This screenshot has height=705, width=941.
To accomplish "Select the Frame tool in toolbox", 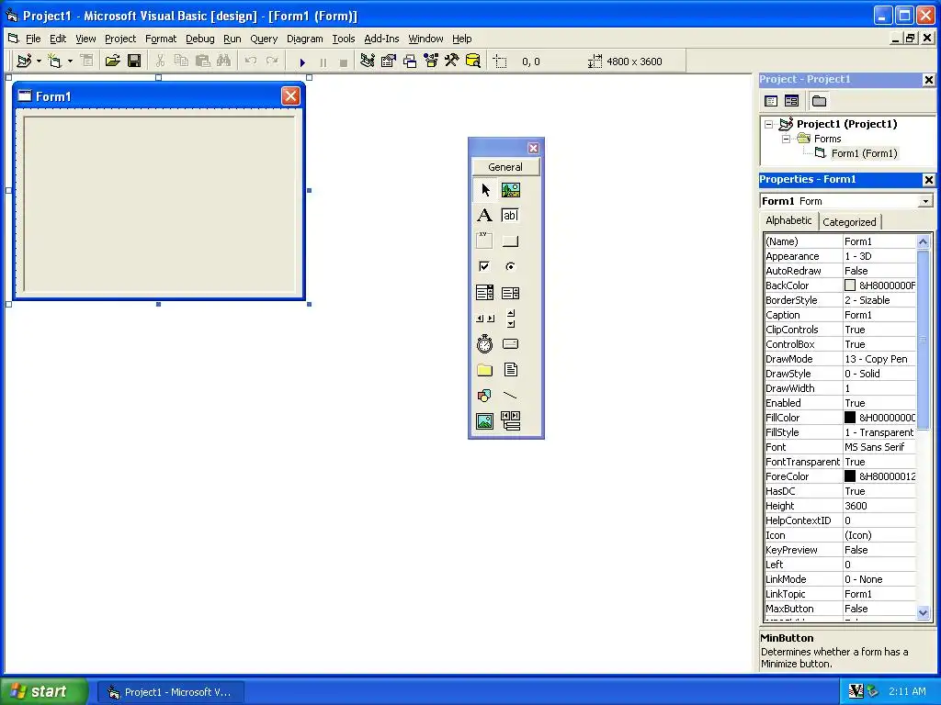I will (x=485, y=241).
